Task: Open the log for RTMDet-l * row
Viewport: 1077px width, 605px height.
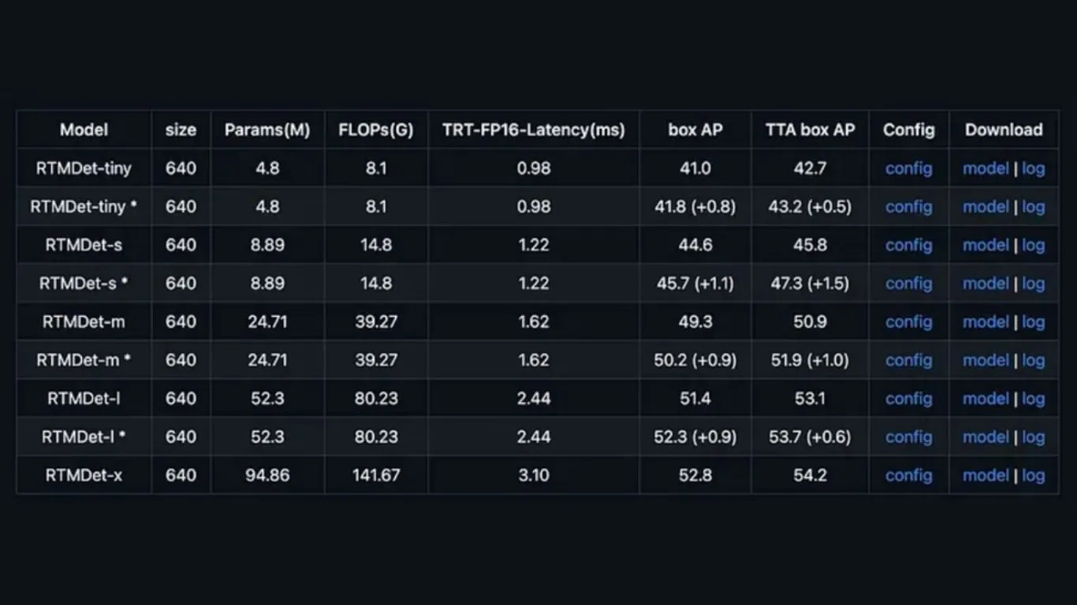Action: click(1034, 437)
